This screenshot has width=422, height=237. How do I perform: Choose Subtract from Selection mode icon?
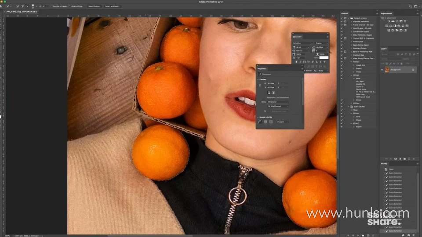coord(27,6)
